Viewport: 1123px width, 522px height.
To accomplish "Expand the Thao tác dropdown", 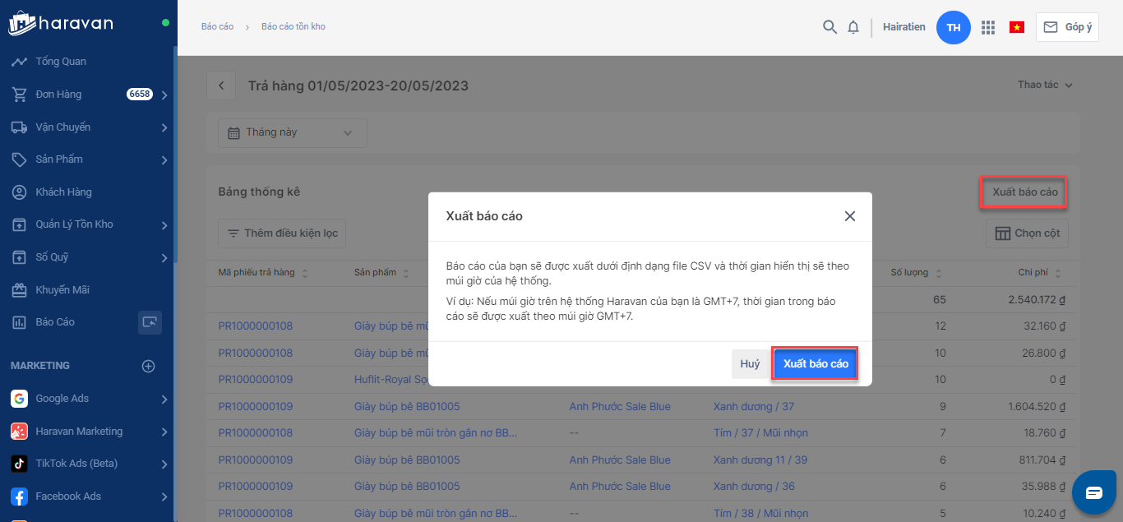I will coord(1045,85).
